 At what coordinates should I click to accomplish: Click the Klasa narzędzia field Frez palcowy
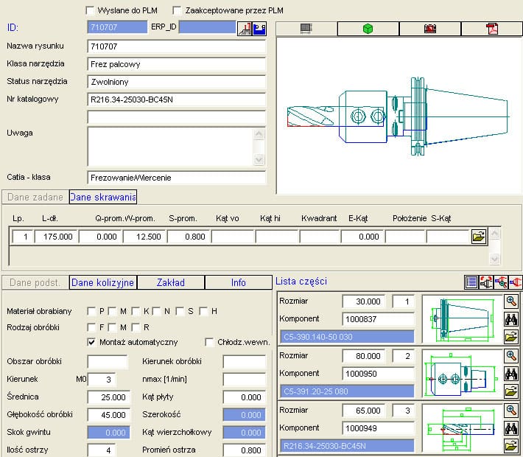coord(177,64)
